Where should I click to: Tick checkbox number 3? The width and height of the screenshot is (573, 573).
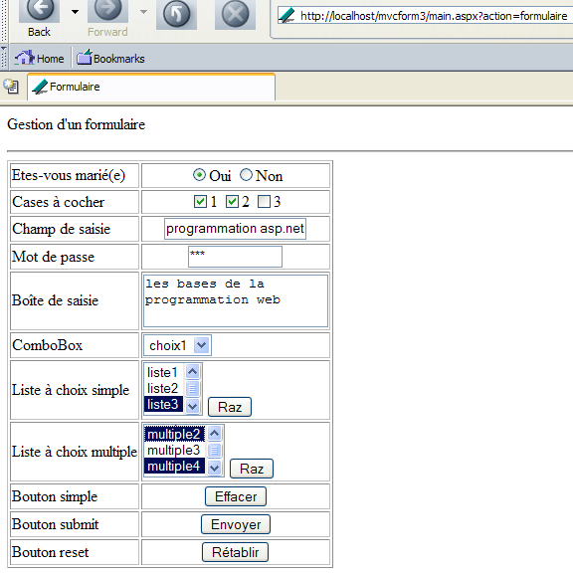click(x=264, y=201)
